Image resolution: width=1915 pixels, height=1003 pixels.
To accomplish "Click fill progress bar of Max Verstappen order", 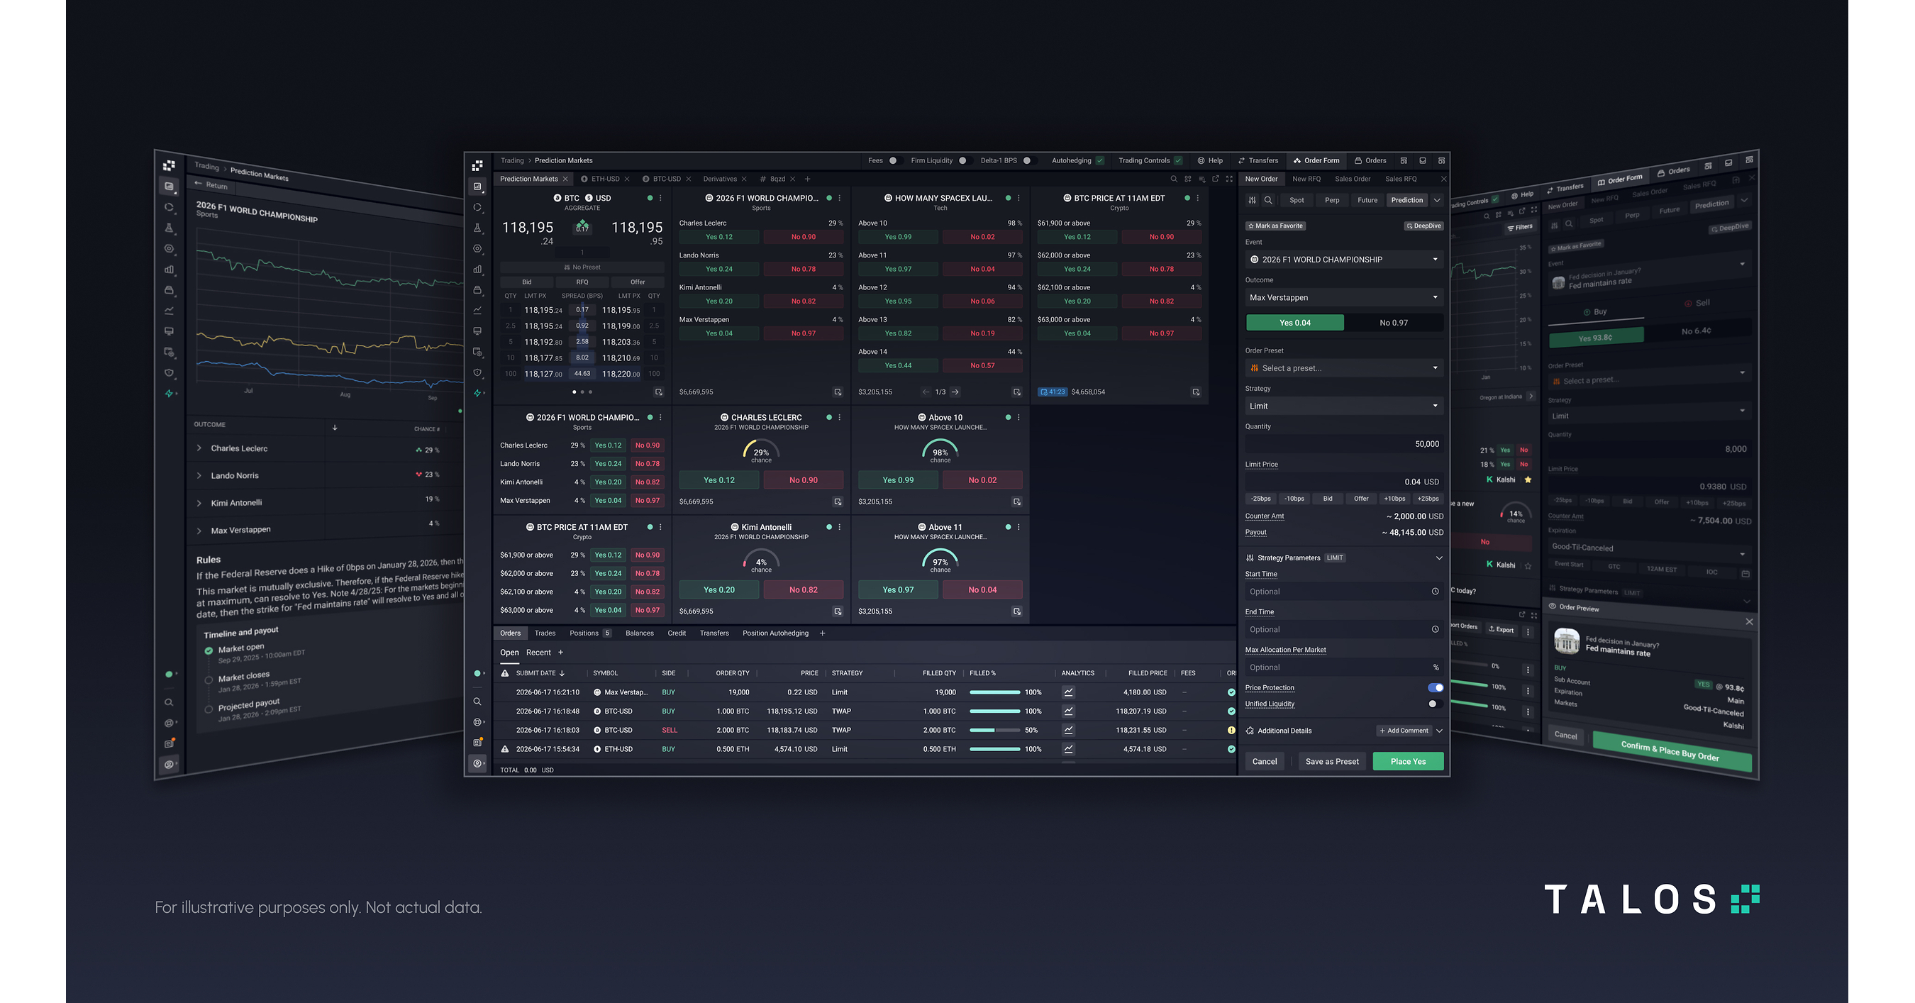I will [994, 692].
